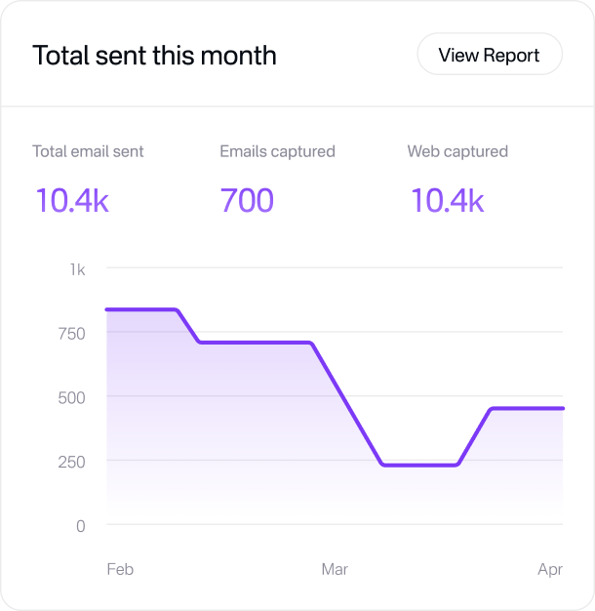Click the "Total sent this month" heading

click(x=154, y=56)
